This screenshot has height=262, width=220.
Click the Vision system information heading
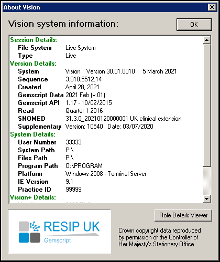coord(63,24)
